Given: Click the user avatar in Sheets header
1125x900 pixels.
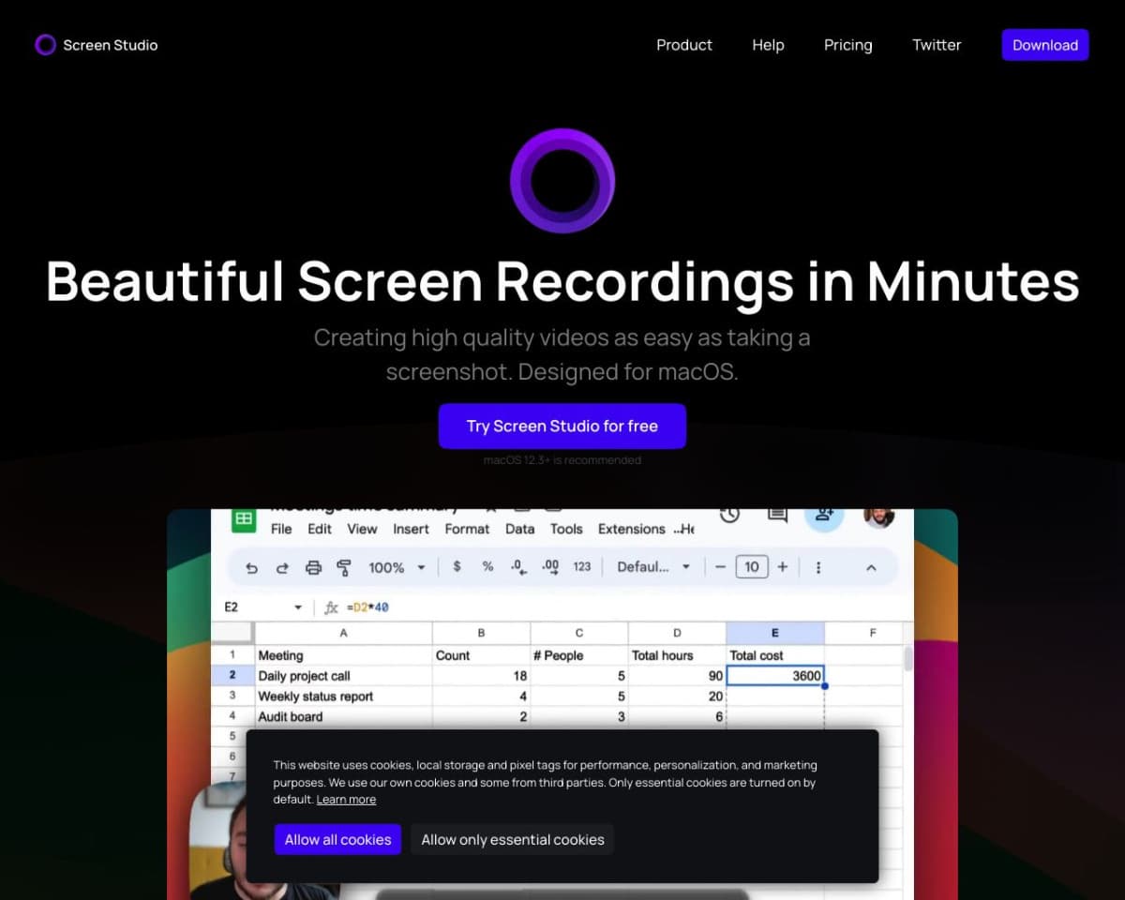Looking at the screenshot, I should tap(878, 517).
